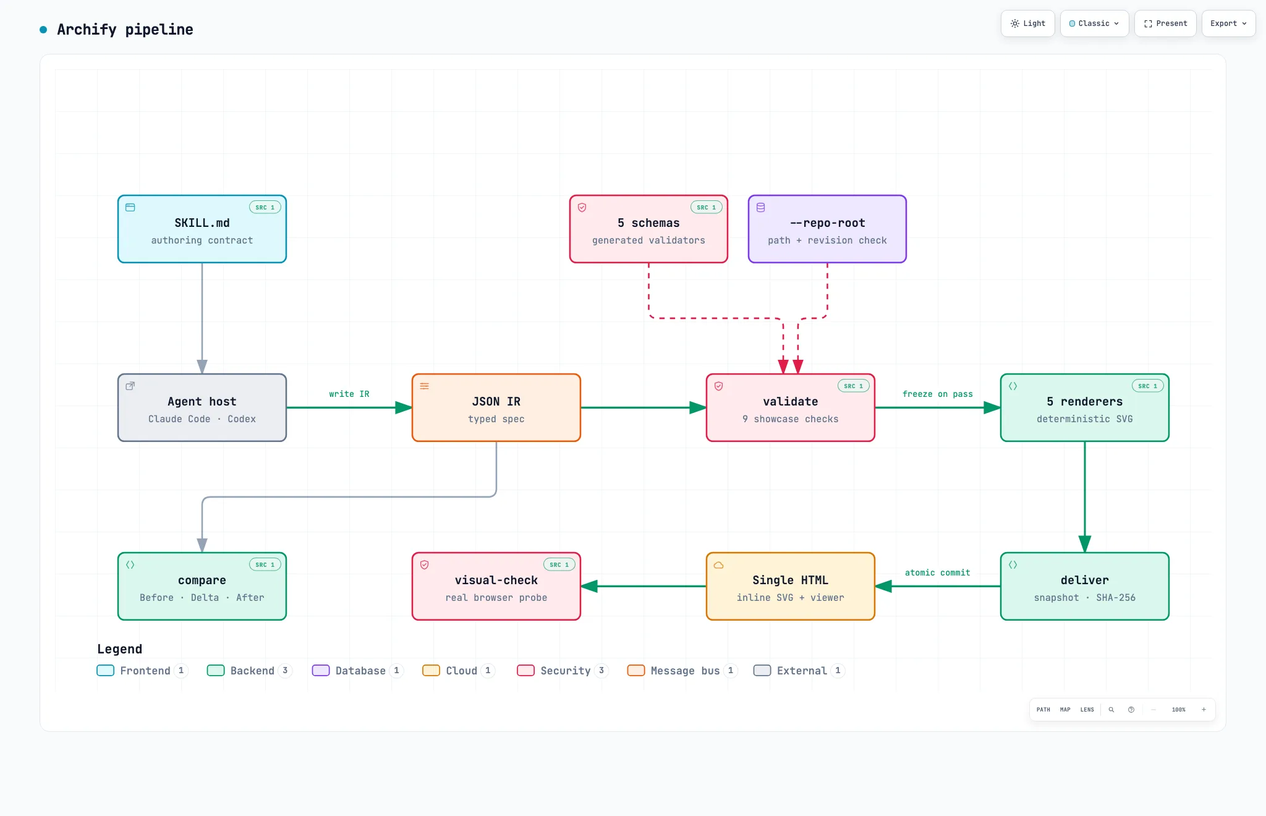Switch to the MAP view

tap(1065, 710)
